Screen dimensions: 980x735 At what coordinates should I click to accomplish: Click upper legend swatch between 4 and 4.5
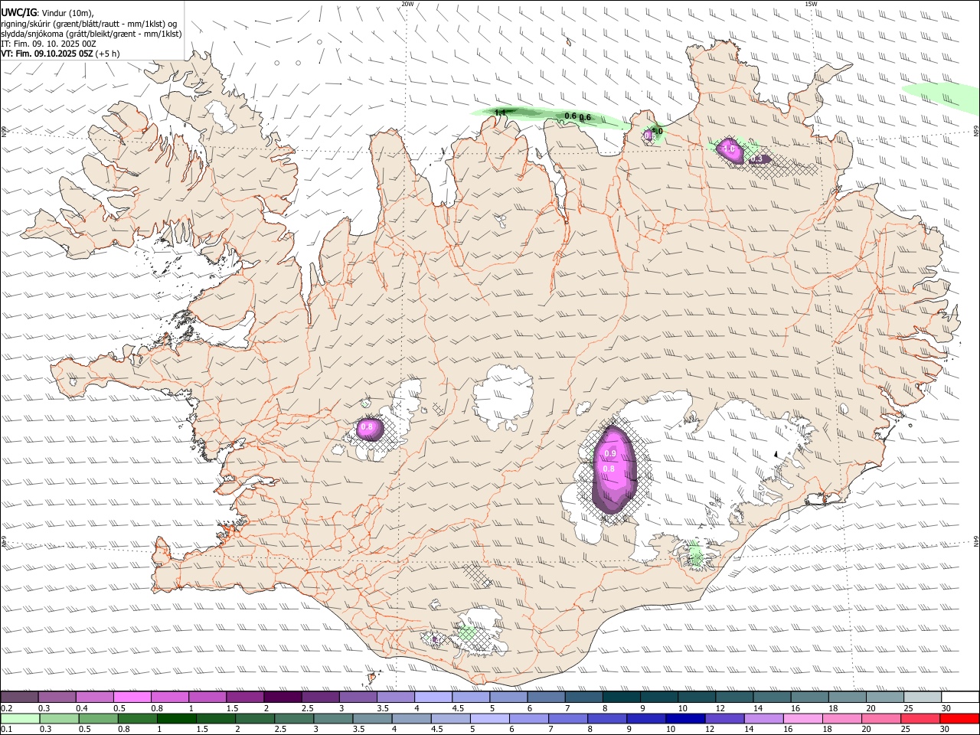433,697
